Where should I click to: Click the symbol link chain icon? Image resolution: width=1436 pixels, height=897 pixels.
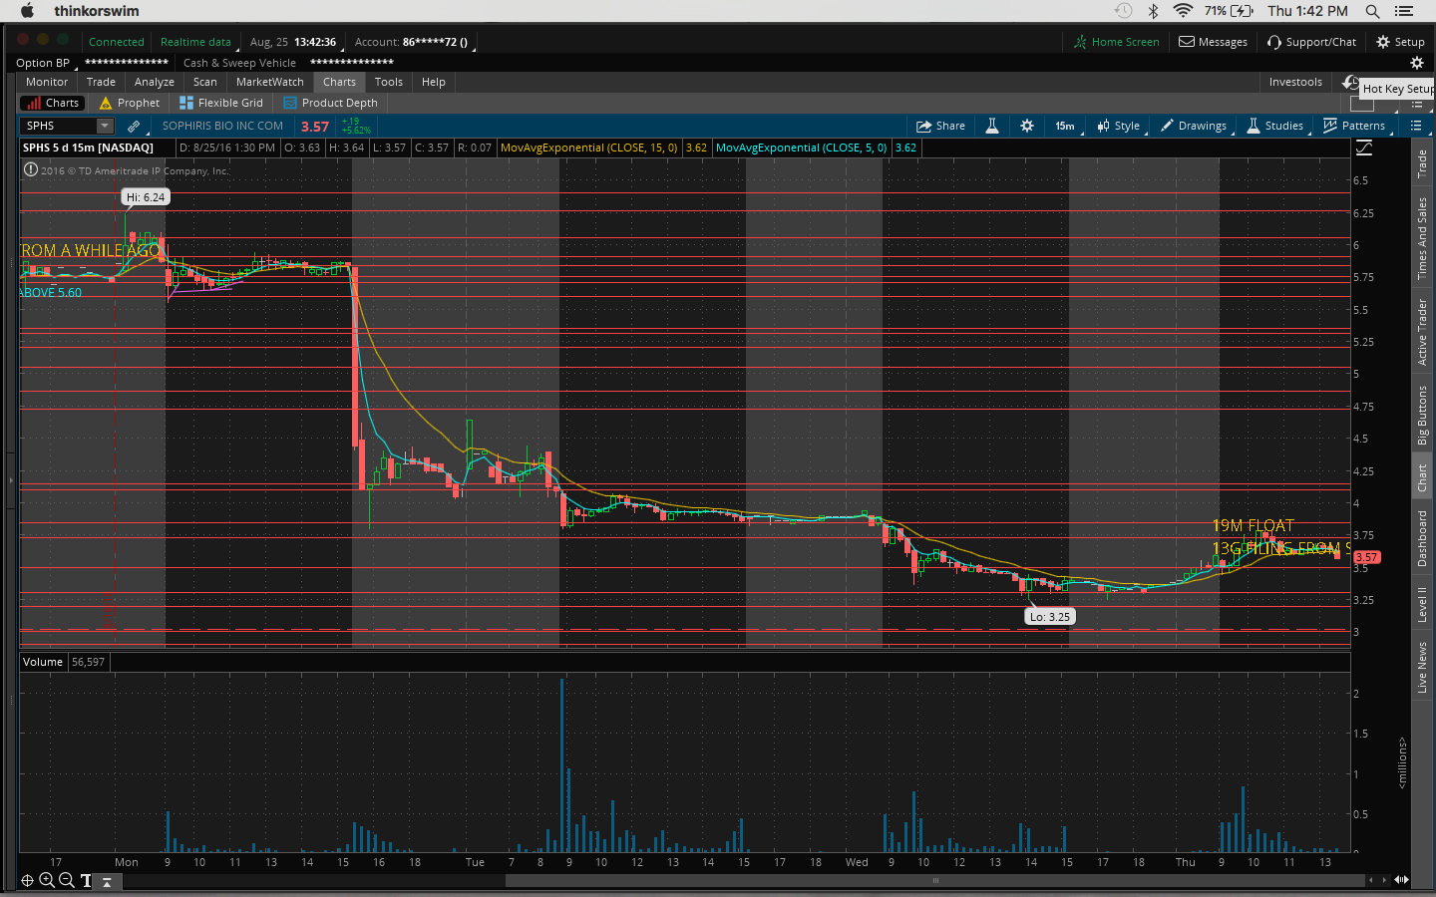134,127
